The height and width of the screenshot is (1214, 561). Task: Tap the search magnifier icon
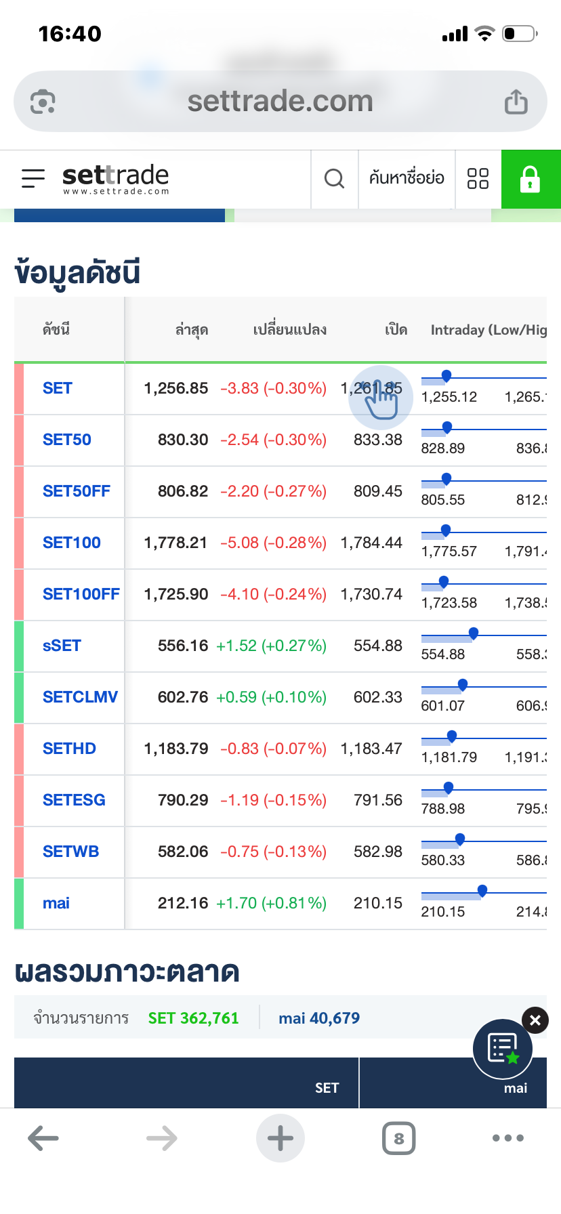pyautogui.click(x=334, y=179)
